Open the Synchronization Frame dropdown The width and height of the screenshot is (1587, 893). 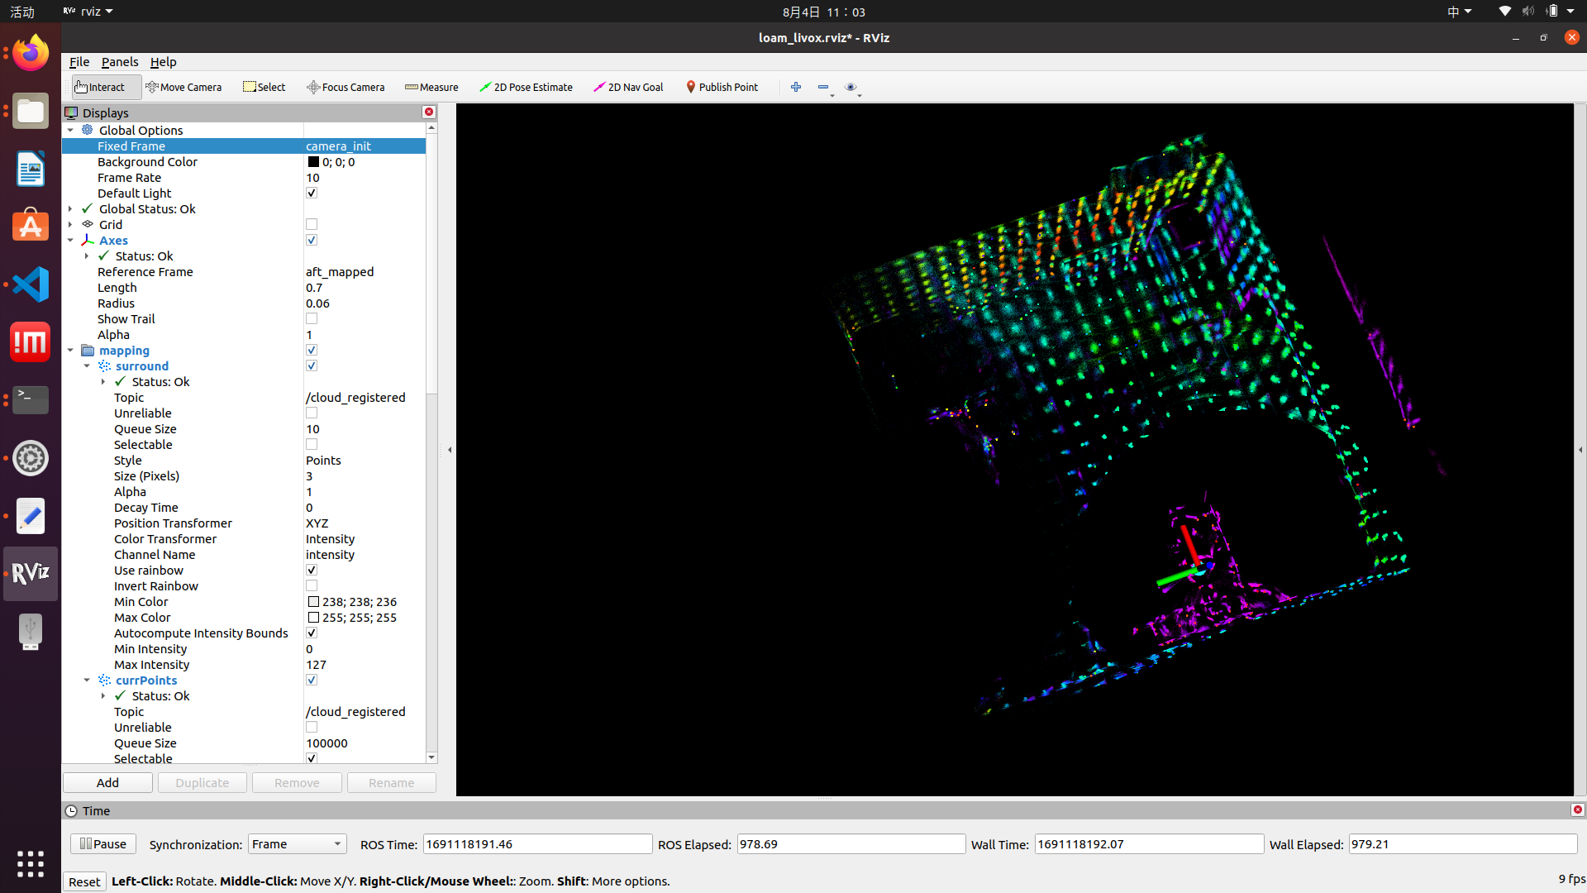297,844
